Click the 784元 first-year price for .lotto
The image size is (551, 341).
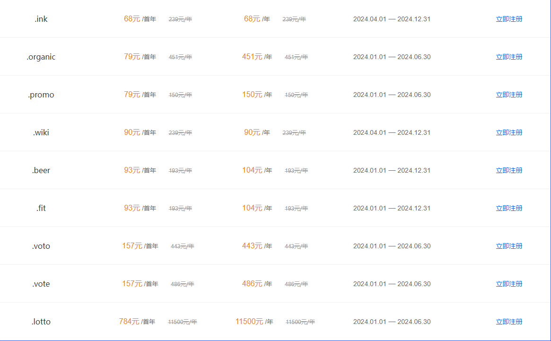coord(129,321)
